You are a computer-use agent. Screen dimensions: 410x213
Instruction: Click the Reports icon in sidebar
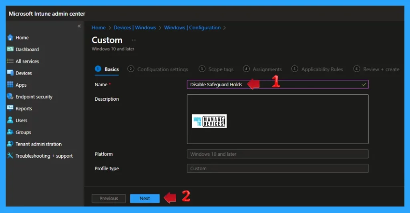pyautogui.click(x=10, y=108)
